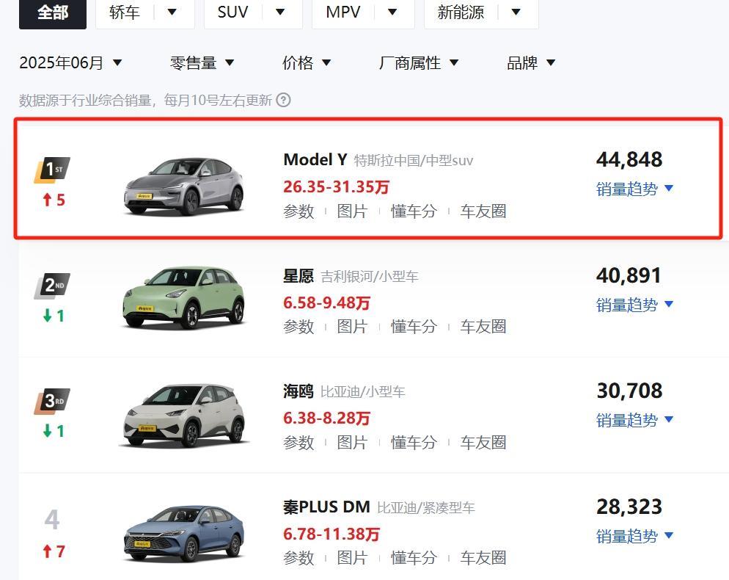Open 图片 for Model Y
The width and height of the screenshot is (729, 580).
pos(352,211)
